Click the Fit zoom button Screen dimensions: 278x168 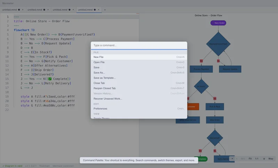pyautogui.click(x=250, y=159)
